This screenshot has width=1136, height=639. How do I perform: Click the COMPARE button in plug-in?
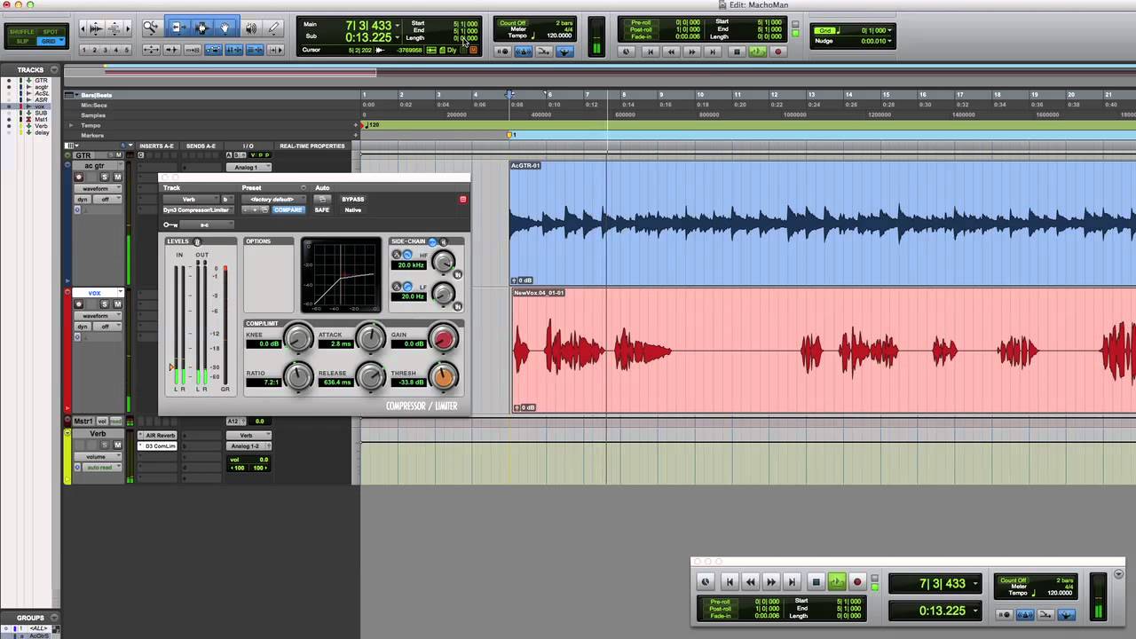[288, 209]
